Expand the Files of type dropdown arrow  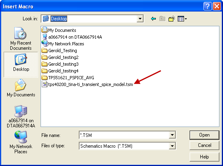tap(172, 146)
